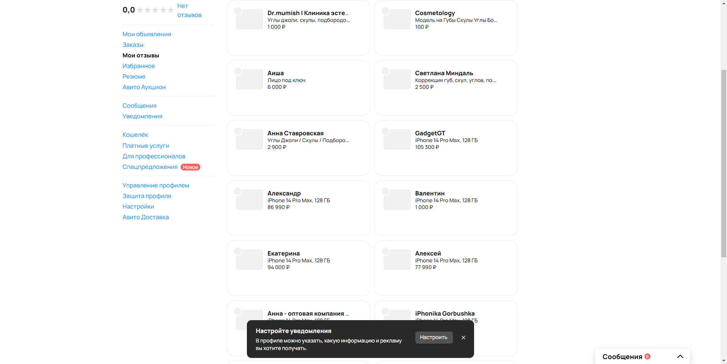This screenshot has width=727, height=364.
Task: Open Cosmetology listing thumbnail
Action: tap(397, 19)
